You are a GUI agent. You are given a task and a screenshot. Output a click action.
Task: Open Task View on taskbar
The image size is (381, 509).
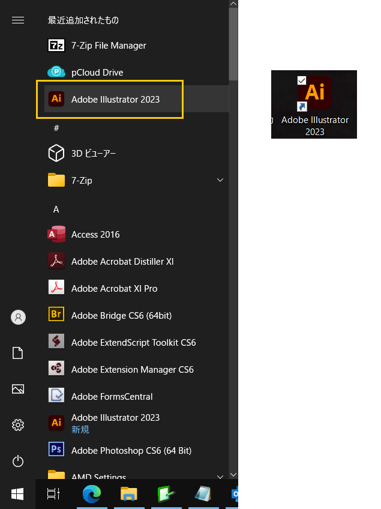[x=53, y=494]
